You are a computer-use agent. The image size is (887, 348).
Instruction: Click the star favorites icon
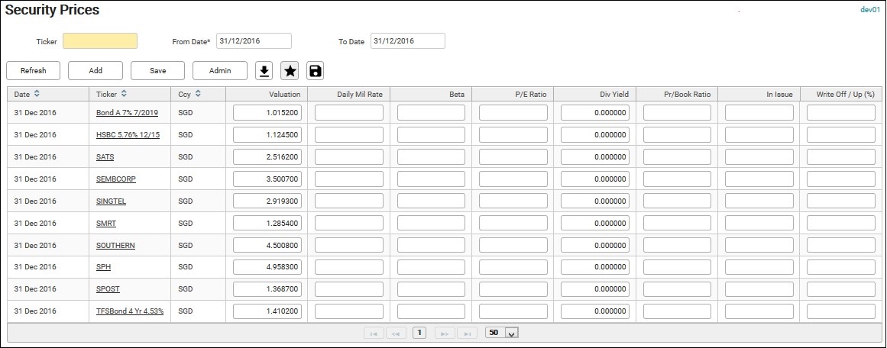click(290, 71)
